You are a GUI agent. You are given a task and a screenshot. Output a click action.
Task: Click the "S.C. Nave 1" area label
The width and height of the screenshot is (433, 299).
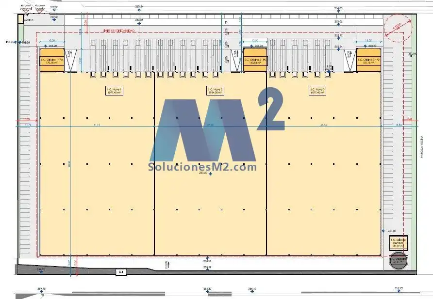click(x=114, y=91)
